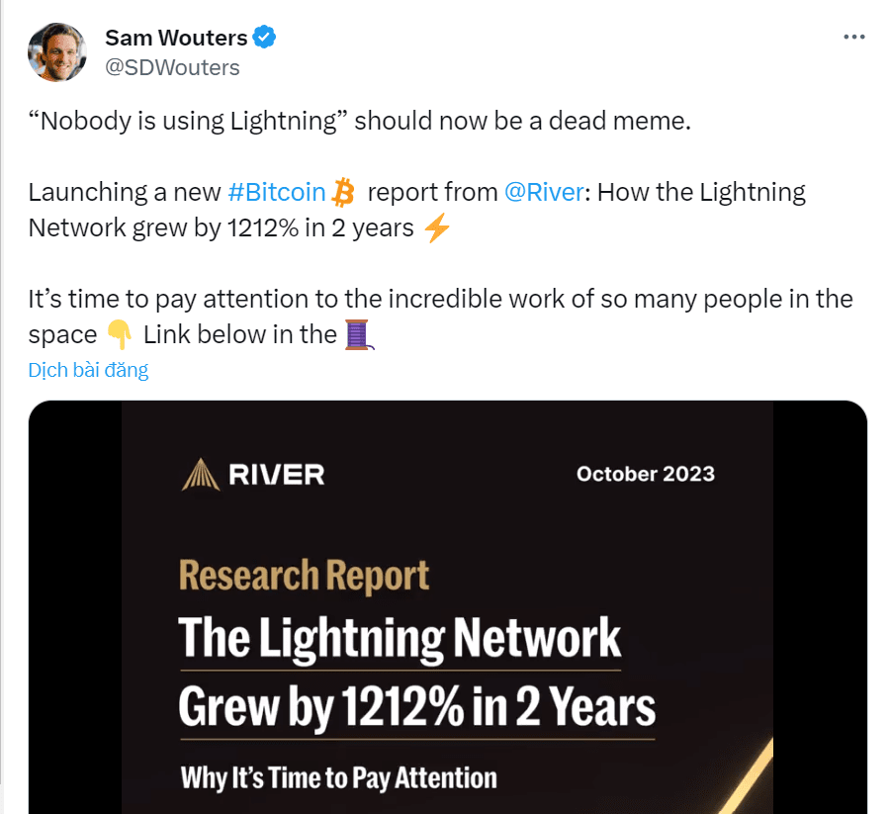
Task: Open the River research report image
Action: (447, 607)
